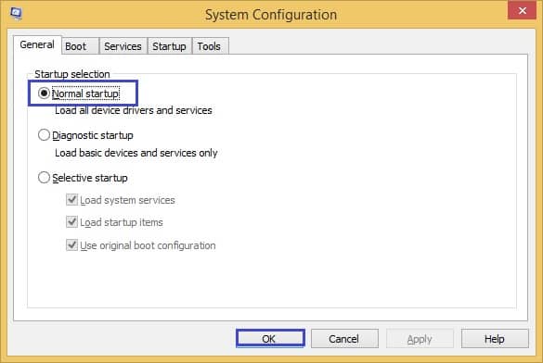Click the System Configuration title bar icon
The image size is (543, 363).
pos(16,14)
